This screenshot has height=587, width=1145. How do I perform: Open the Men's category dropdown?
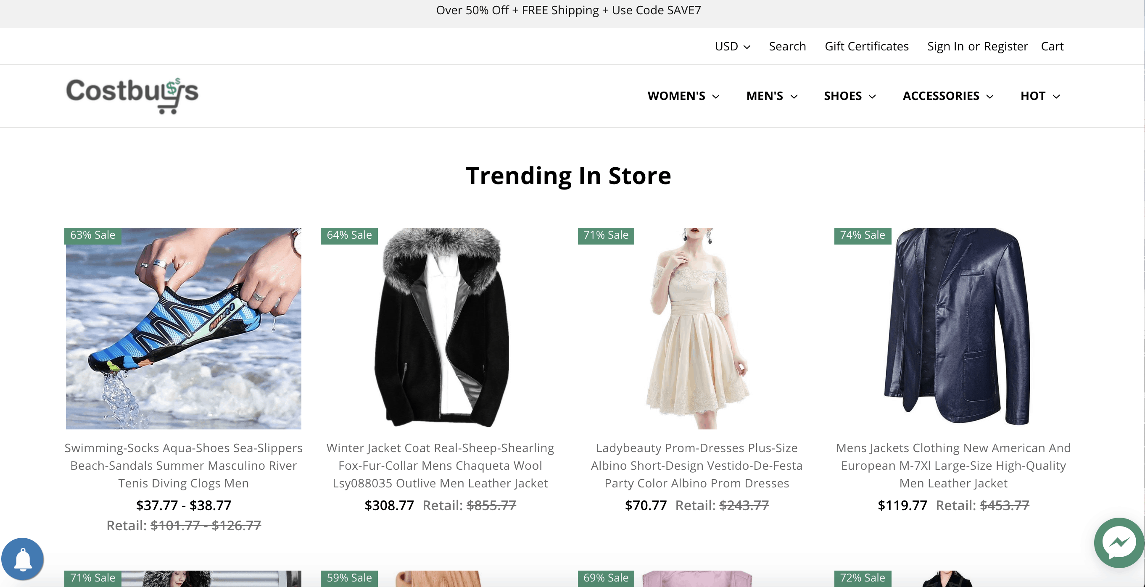(772, 96)
